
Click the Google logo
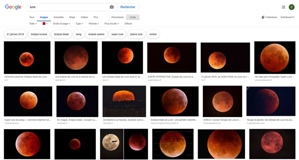click(x=13, y=7)
